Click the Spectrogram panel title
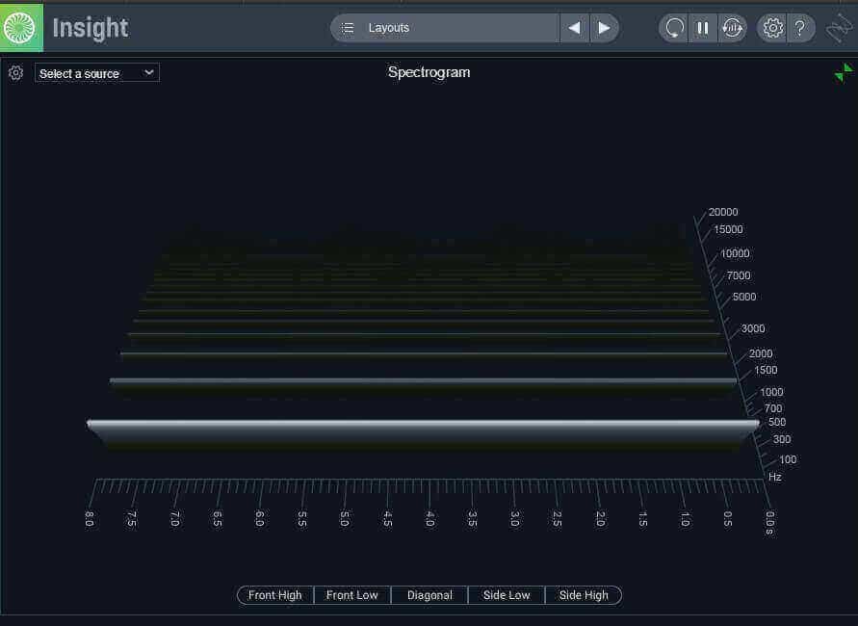Viewport: 858px width, 626px height. (x=429, y=72)
